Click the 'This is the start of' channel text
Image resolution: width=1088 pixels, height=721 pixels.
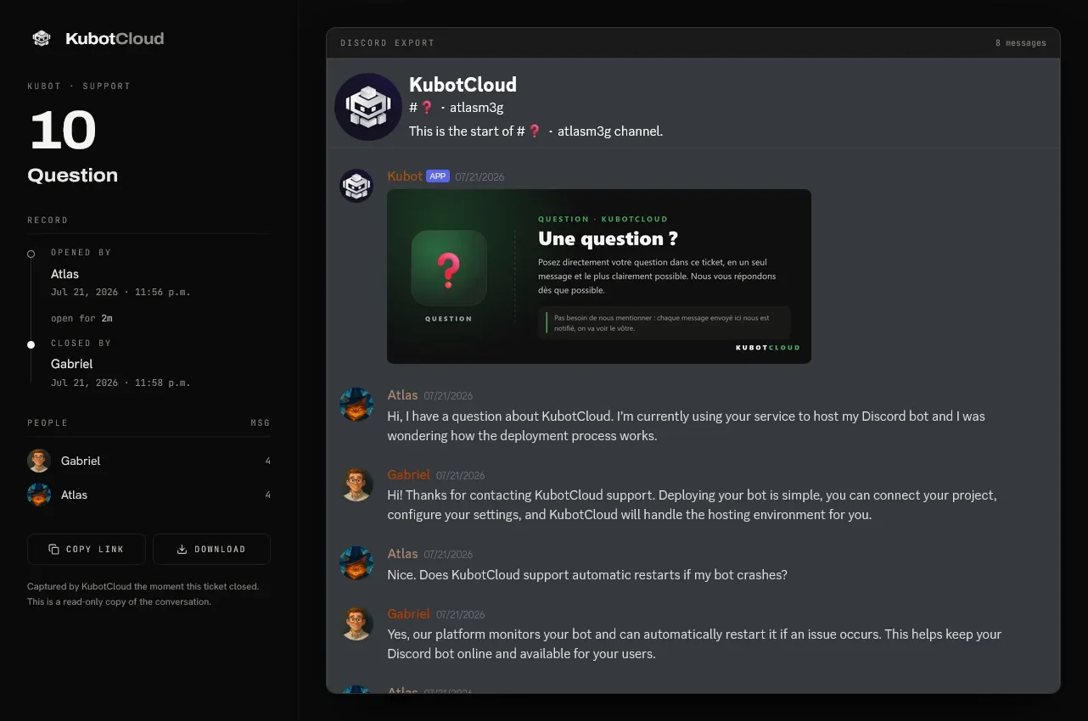click(536, 131)
